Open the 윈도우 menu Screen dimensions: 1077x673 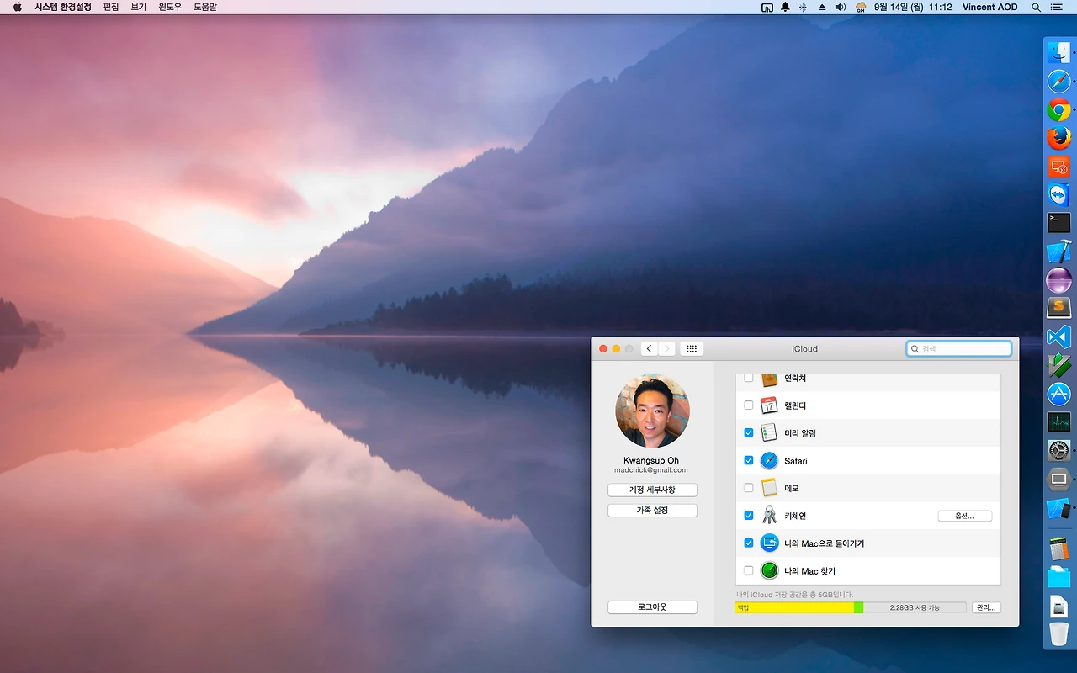click(170, 7)
